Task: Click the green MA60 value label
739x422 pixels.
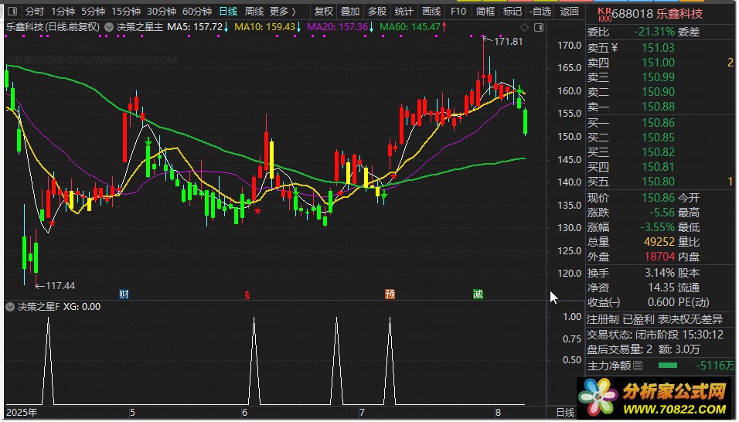Action: (x=413, y=27)
